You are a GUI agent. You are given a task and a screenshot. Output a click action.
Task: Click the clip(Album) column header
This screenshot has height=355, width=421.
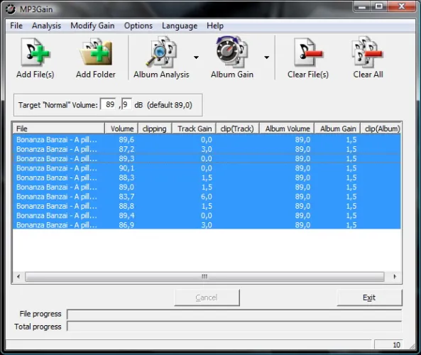381,129
